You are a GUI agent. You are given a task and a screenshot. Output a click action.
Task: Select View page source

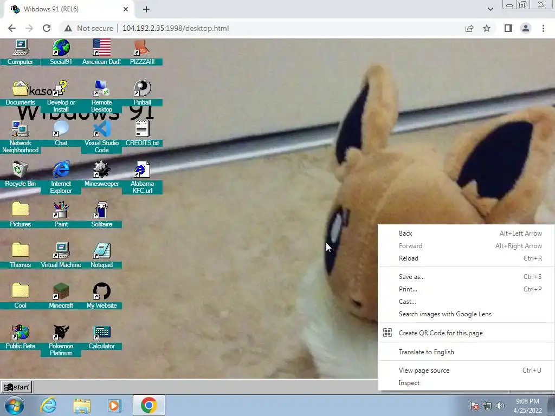click(x=466, y=370)
